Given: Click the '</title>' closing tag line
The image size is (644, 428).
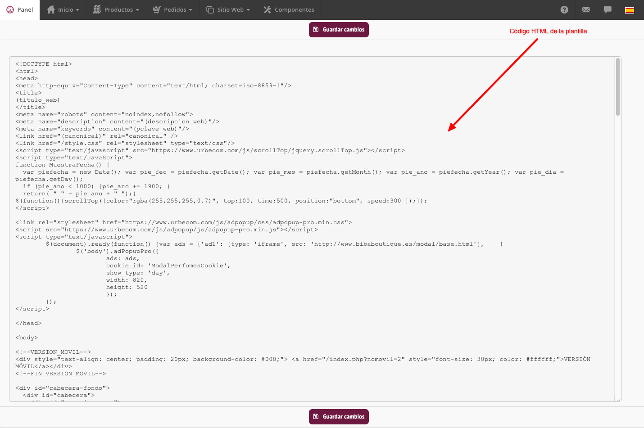Looking at the screenshot, I should click(x=31, y=107).
